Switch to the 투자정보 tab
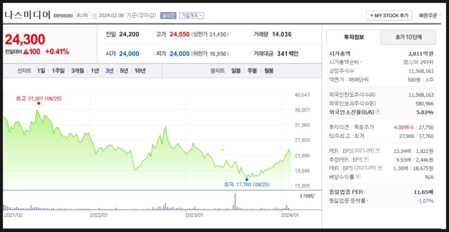Screen dimensions: 449x232 [354, 37]
